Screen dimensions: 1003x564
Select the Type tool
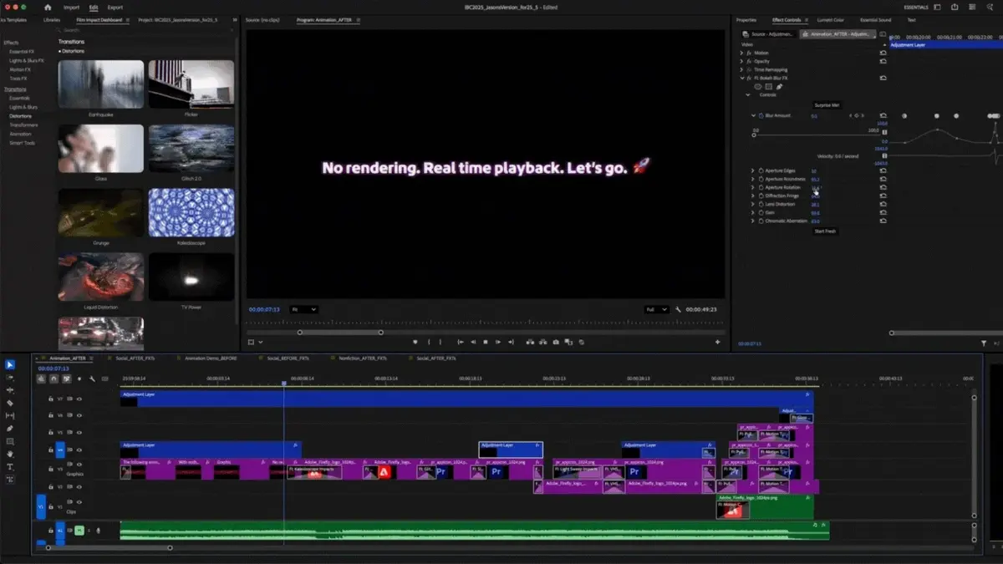pyautogui.click(x=10, y=466)
